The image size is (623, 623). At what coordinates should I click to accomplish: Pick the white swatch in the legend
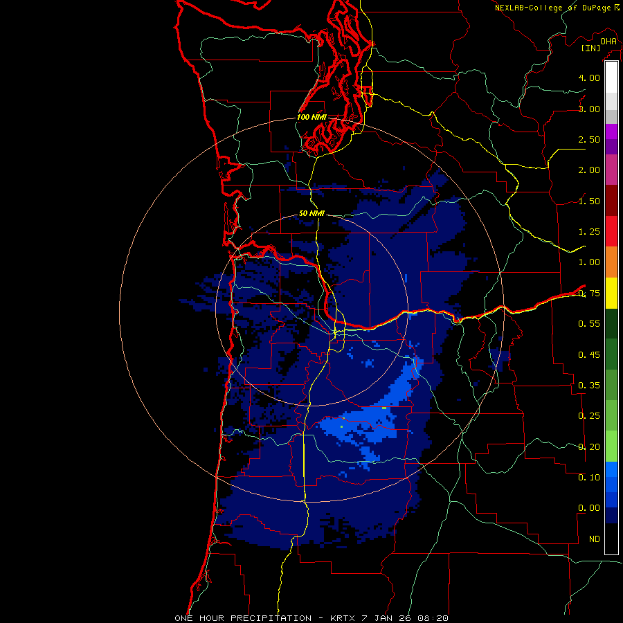tap(611, 78)
